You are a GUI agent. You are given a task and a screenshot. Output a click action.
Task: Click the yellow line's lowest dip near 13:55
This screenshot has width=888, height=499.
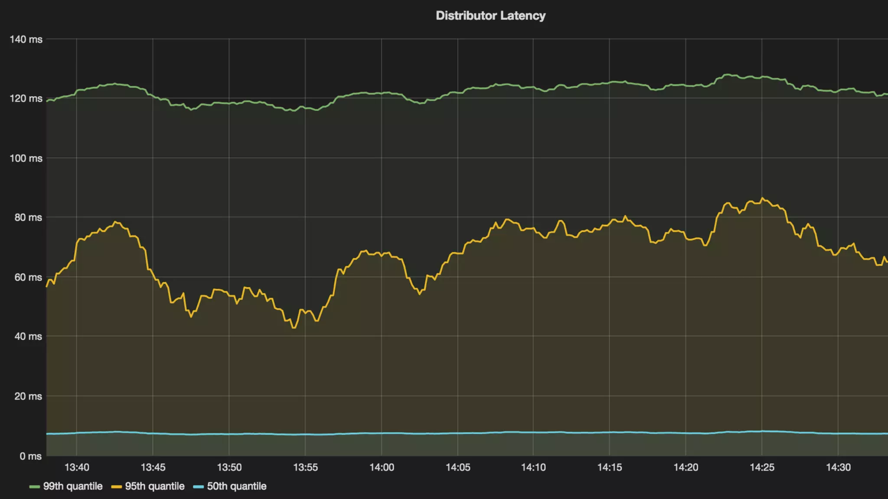pyautogui.click(x=294, y=328)
